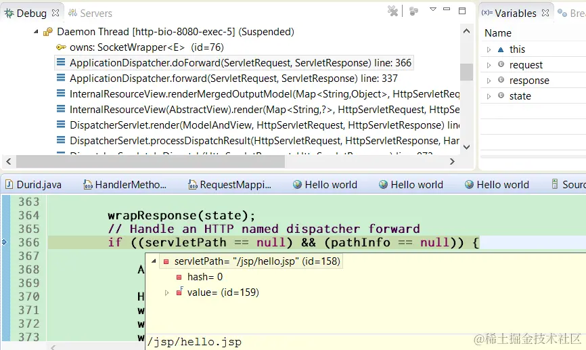Viewport: 586px width, 350px height.
Task: Open the Source editor tab at the right edge
Action: click(569, 185)
